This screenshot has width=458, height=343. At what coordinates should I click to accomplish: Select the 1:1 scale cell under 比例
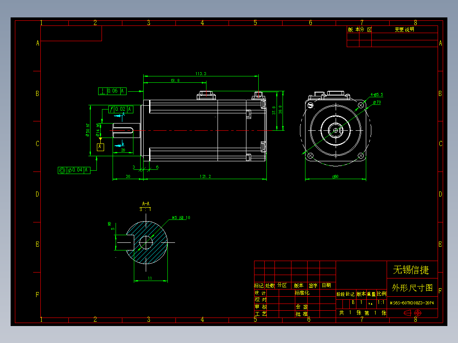[x=382, y=303]
